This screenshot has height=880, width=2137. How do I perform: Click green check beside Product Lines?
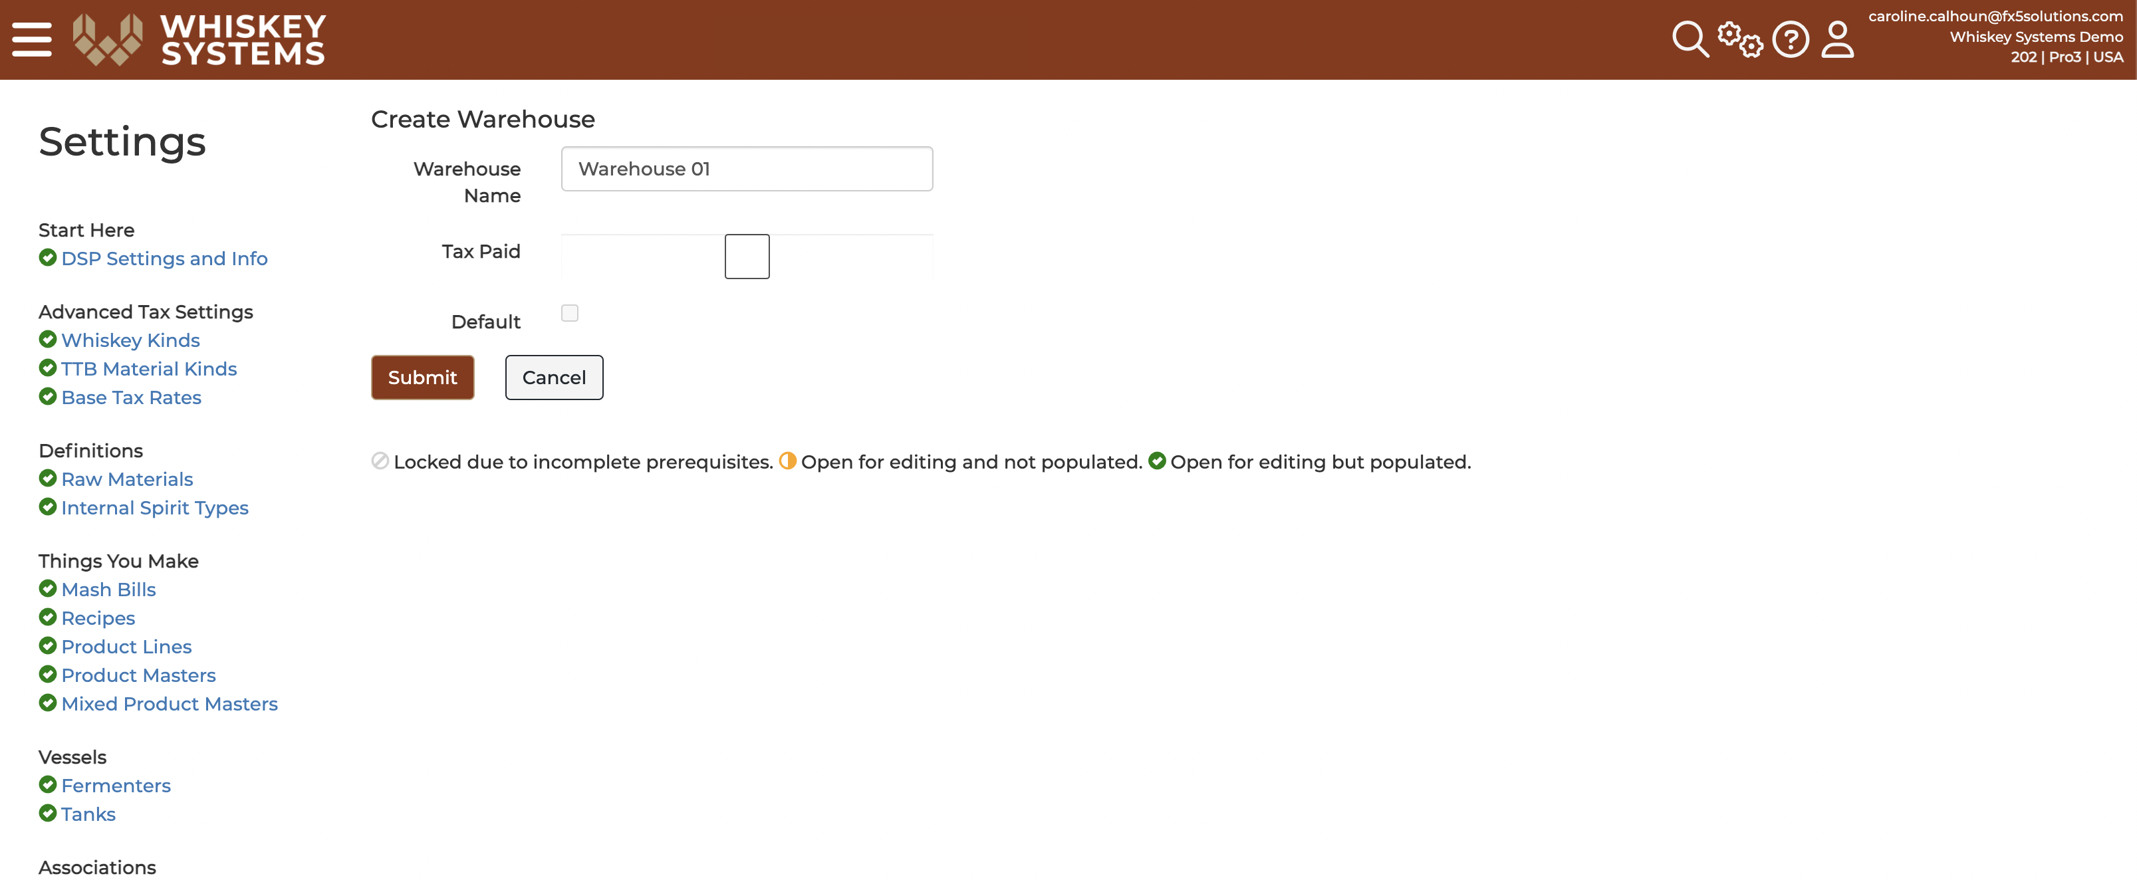(x=48, y=645)
